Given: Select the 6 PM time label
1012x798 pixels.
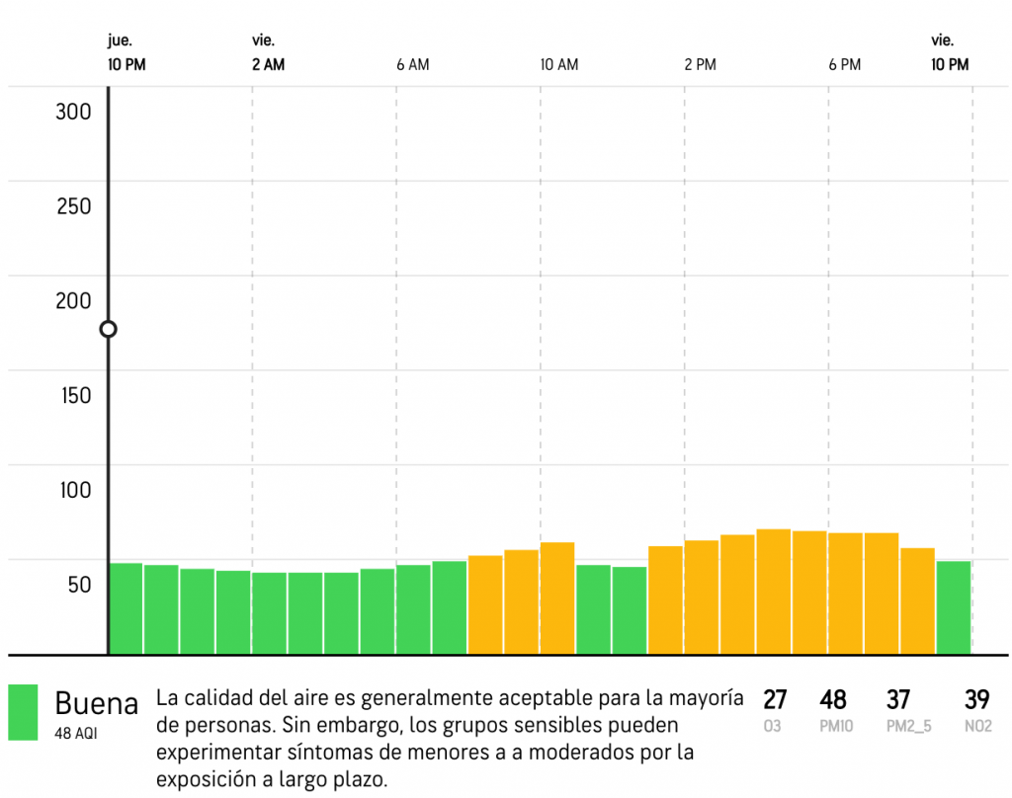Looking at the screenshot, I should [x=845, y=65].
